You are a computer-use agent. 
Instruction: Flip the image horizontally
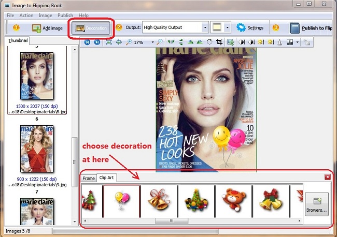coord(171,42)
